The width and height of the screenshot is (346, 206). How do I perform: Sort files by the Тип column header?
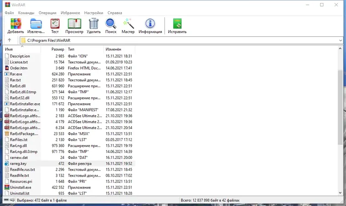click(x=85, y=49)
